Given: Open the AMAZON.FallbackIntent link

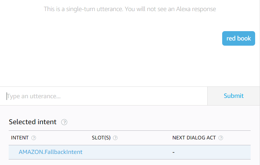Looking at the screenshot, I should [x=50, y=152].
